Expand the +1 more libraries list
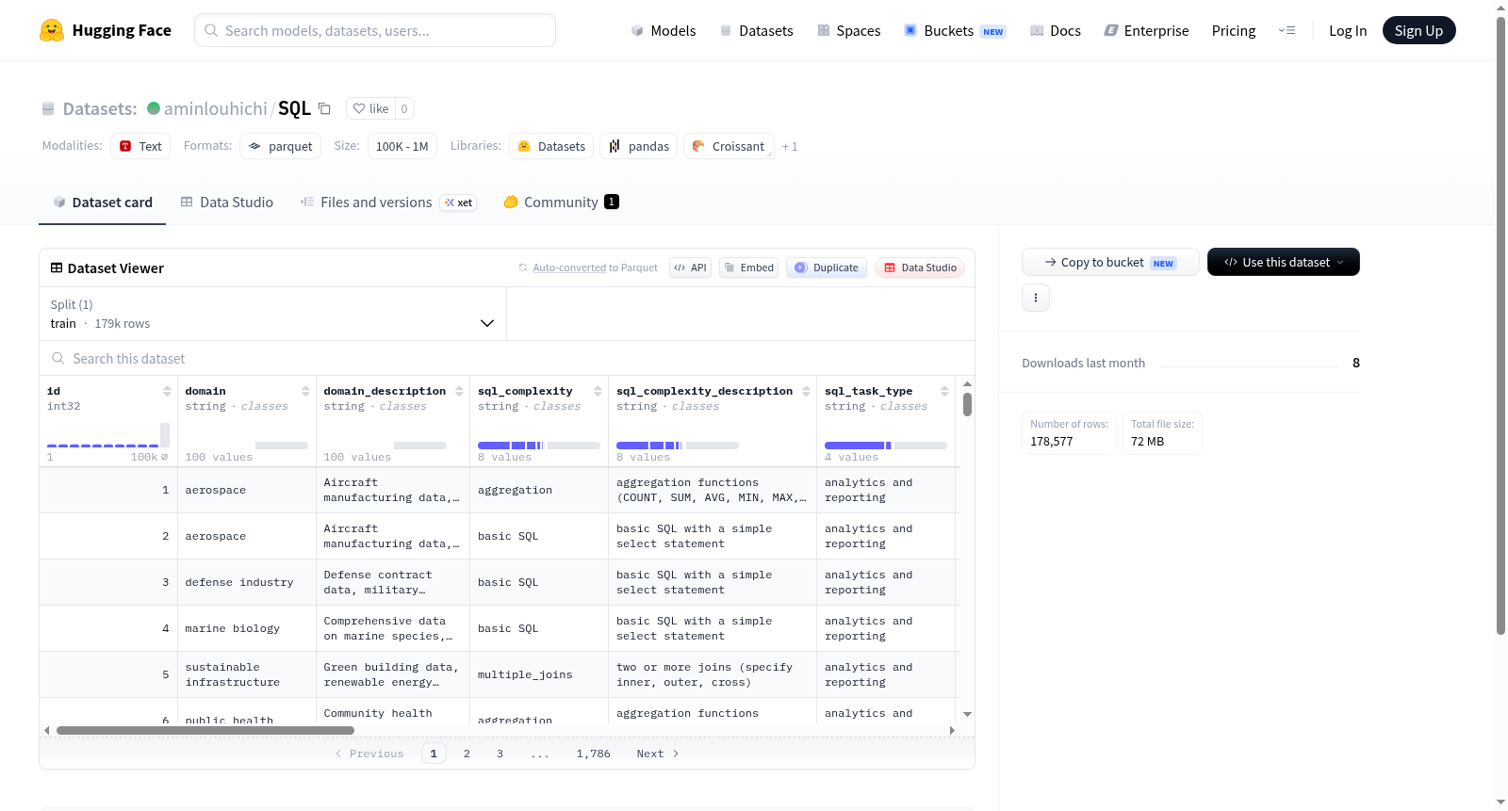The width and height of the screenshot is (1508, 811). pyautogui.click(x=790, y=146)
